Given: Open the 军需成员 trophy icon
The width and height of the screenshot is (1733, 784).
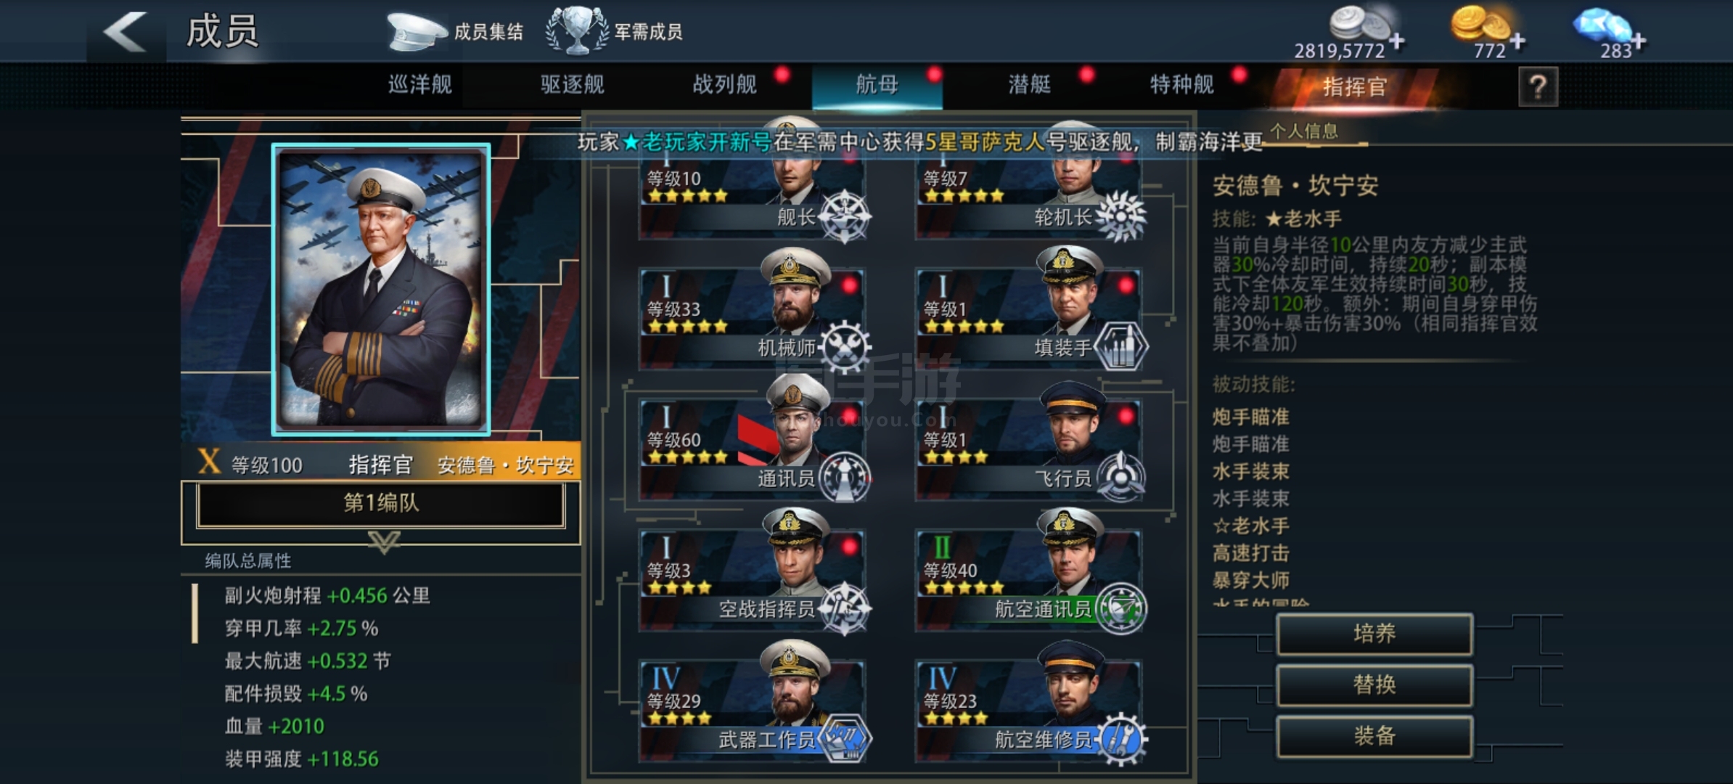Looking at the screenshot, I should tap(577, 30).
